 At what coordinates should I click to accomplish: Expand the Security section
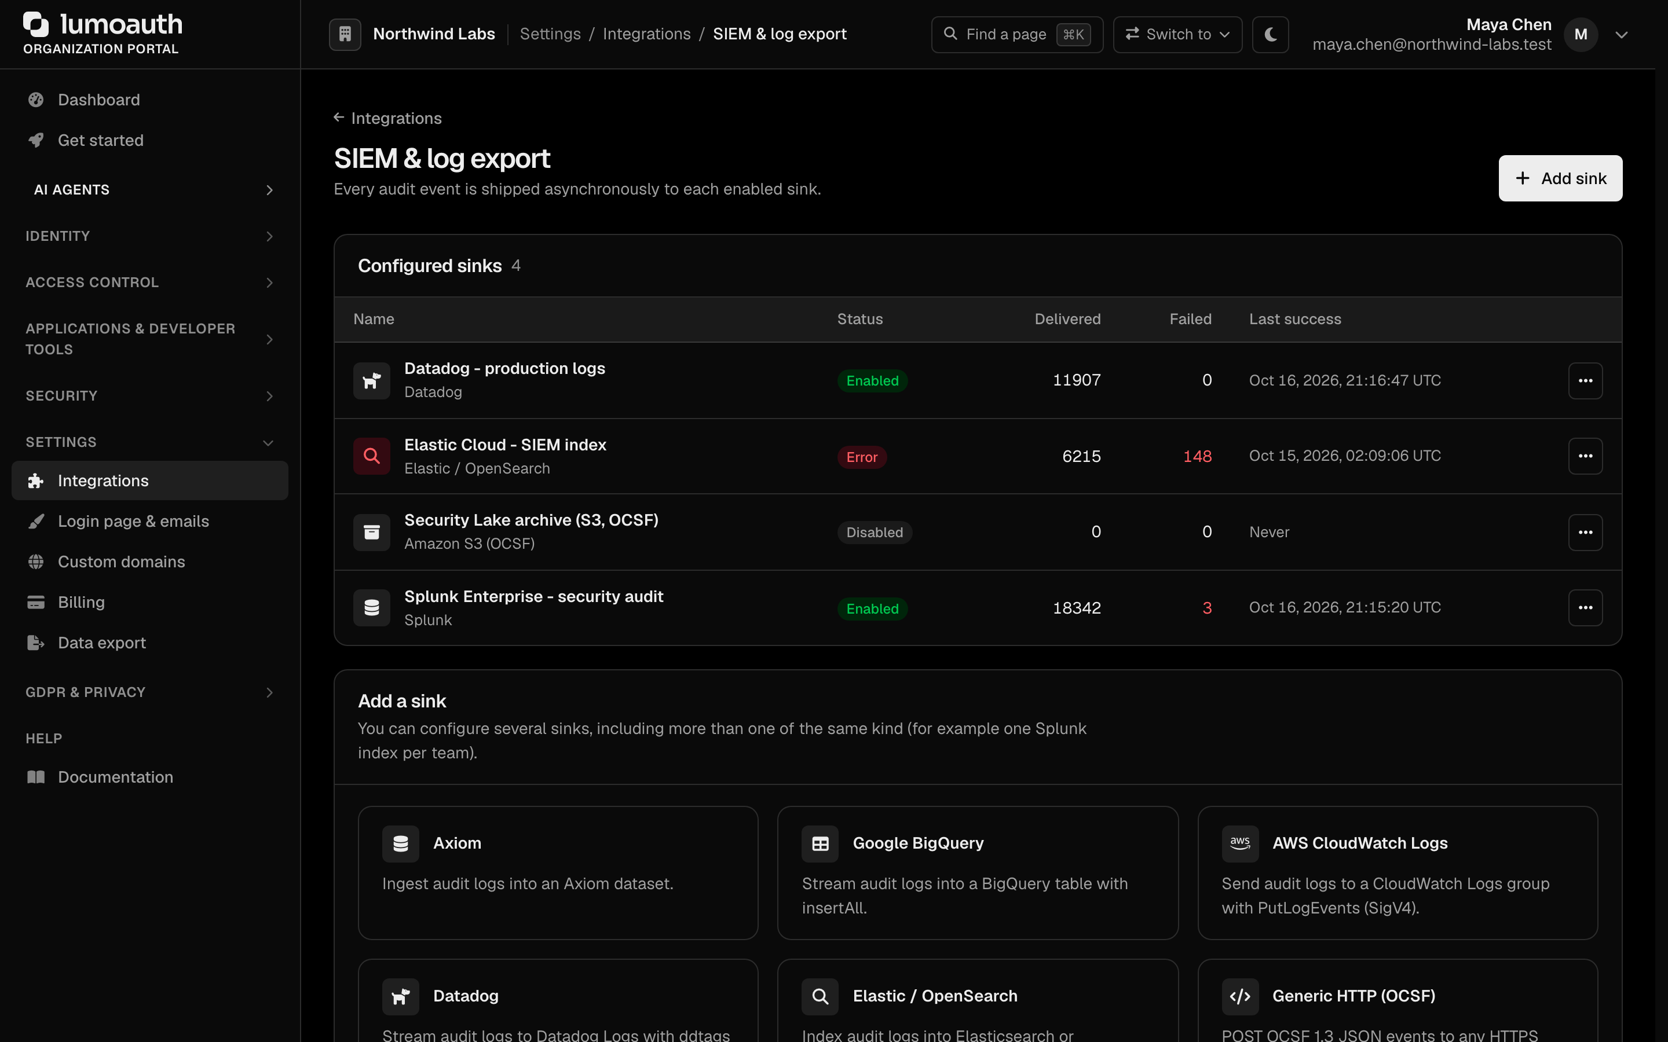[149, 395]
